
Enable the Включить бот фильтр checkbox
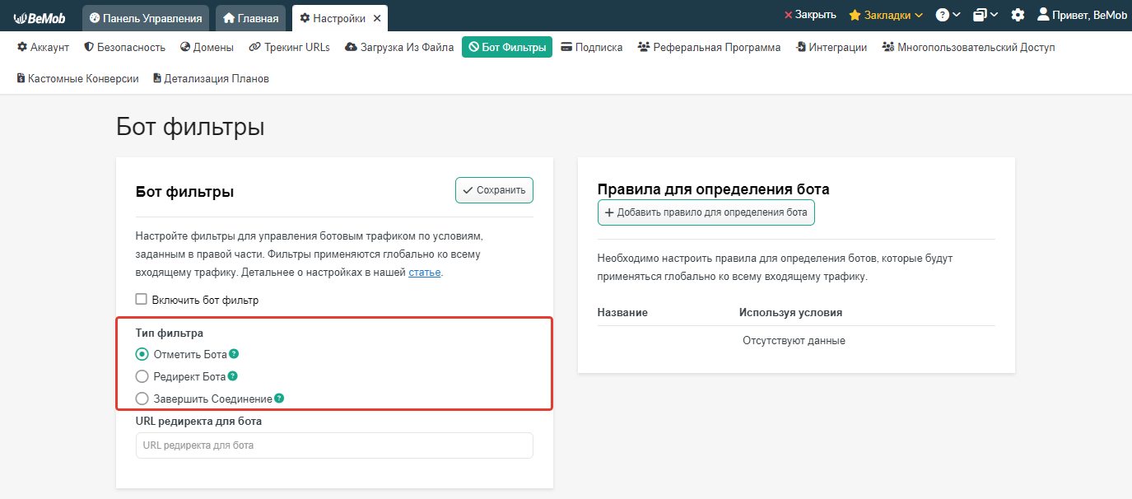pos(142,300)
